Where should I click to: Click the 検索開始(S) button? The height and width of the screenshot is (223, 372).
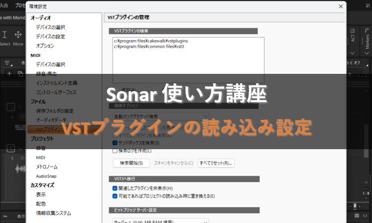(x=131, y=163)
